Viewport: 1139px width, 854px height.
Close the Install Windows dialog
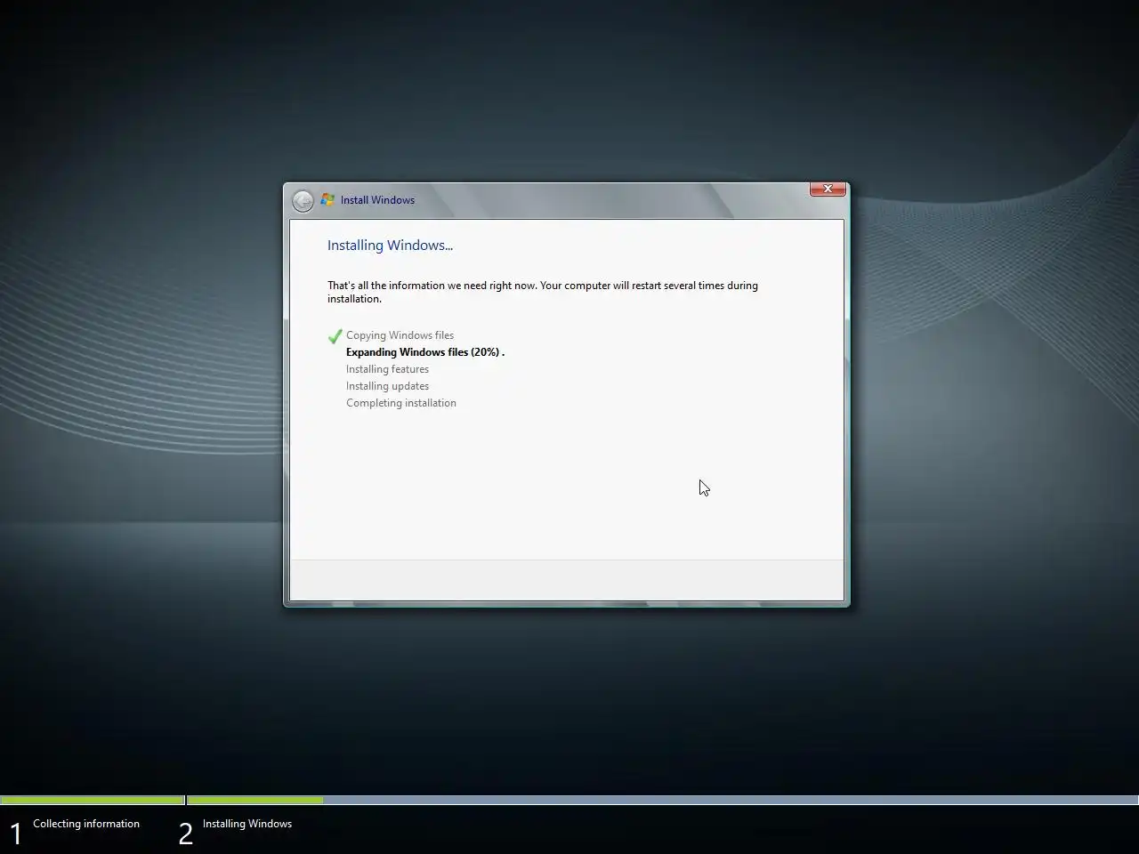coord(828,189)
